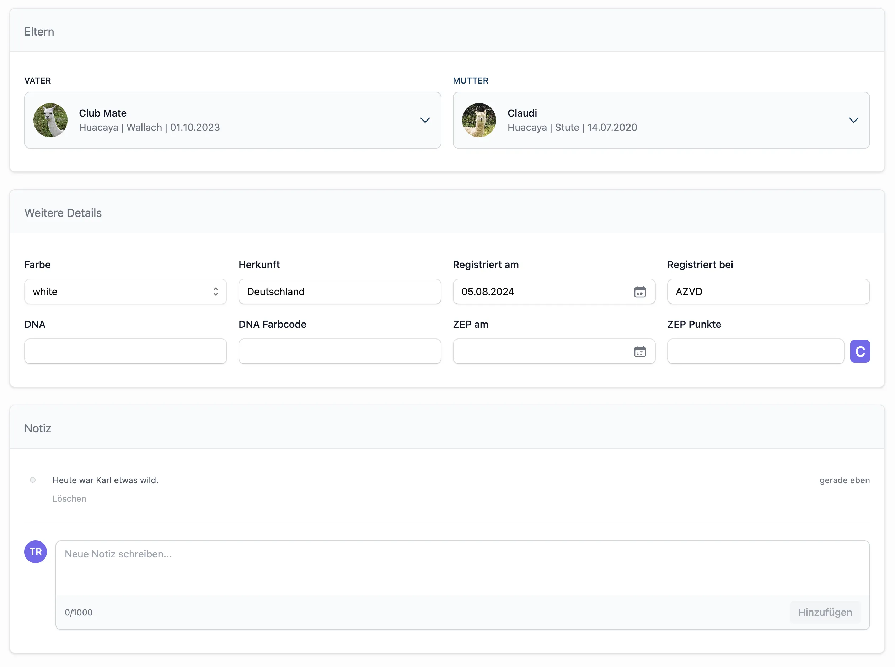Click the purple C button beside ZEP Punkte
The width and height of the screenshot is (895, 667).
[x=859, y=351]
